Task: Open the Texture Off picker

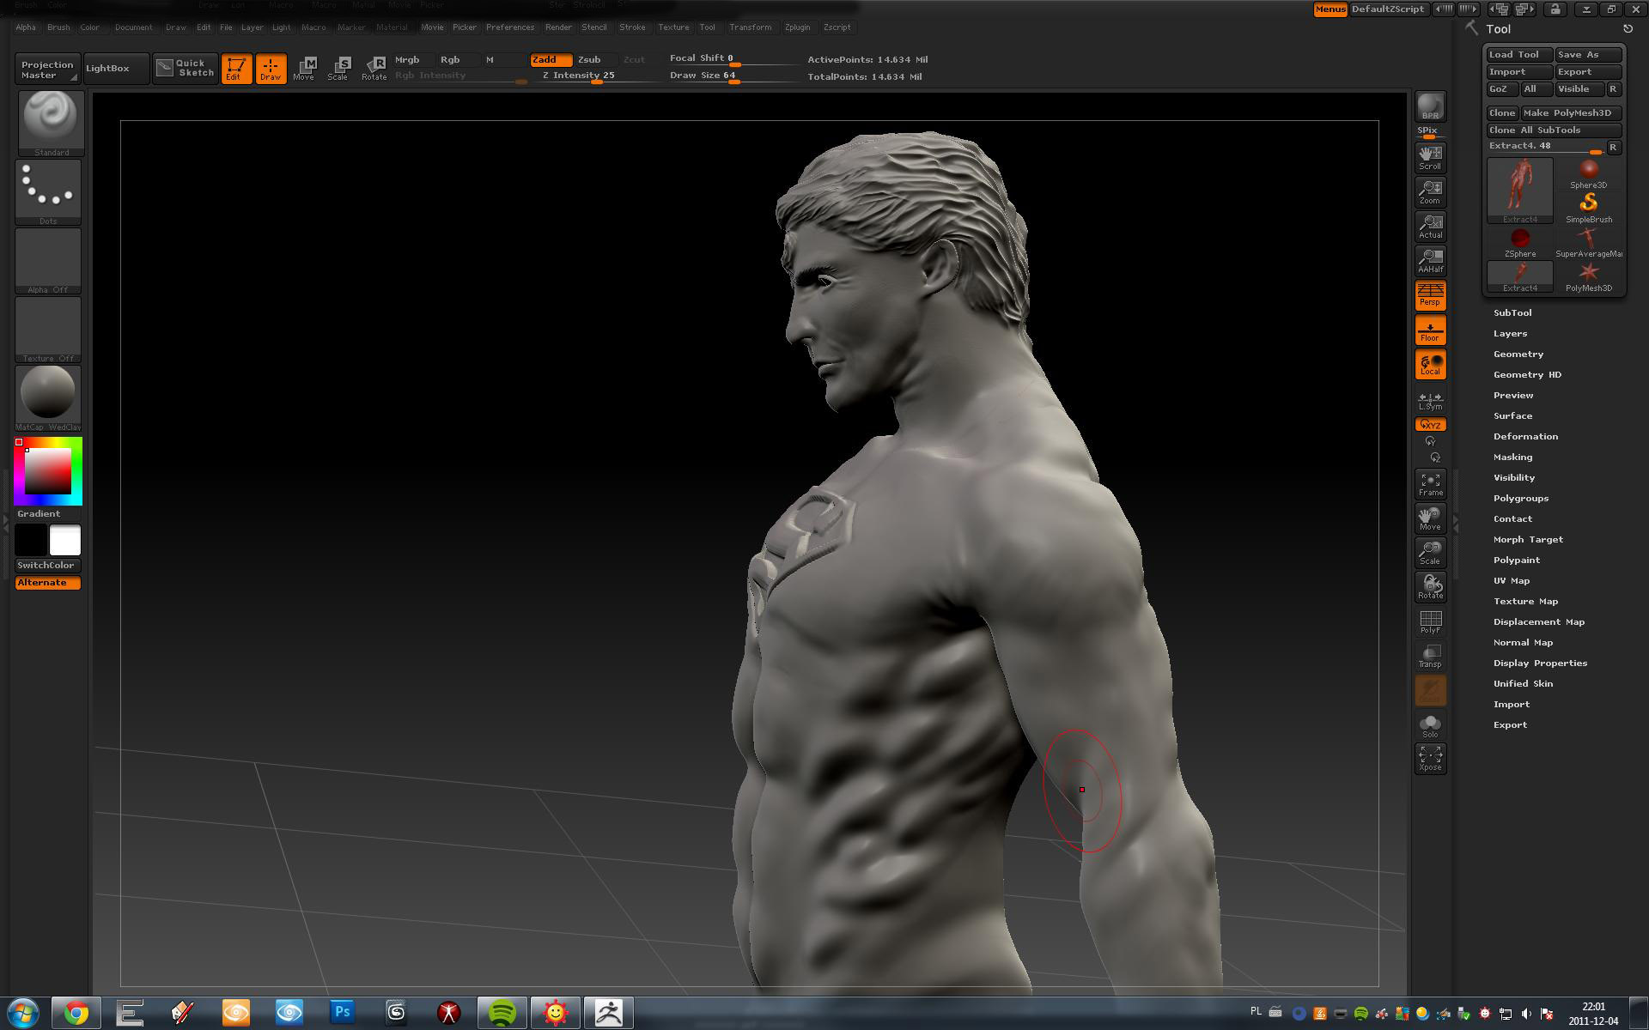Action: pos(48,330)
